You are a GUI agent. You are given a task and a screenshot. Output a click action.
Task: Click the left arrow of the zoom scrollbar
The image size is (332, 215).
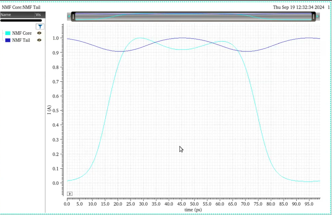pyautogui.click(x=69, y=16)
